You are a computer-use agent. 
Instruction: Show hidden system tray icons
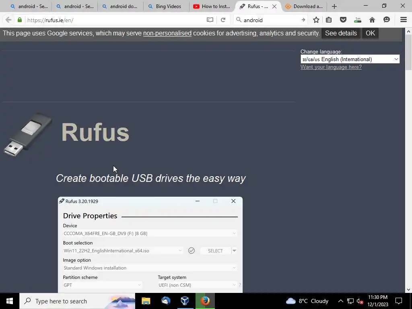[x=340, y=301]
